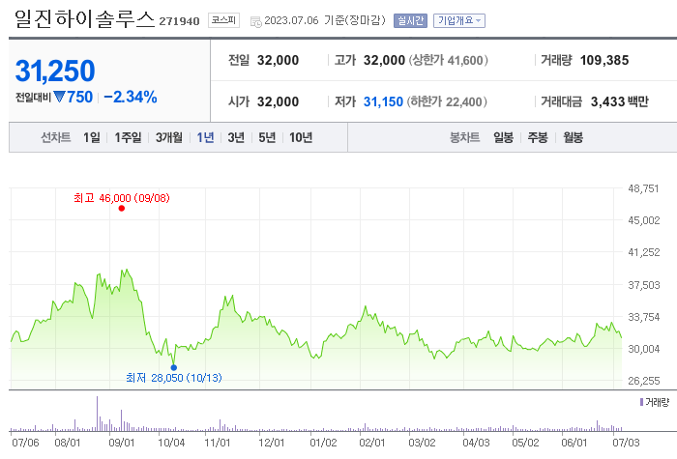This screenshot has width=677, height=459.
Task: Select the 1일 line chart tab
Action: pos(92,137)
